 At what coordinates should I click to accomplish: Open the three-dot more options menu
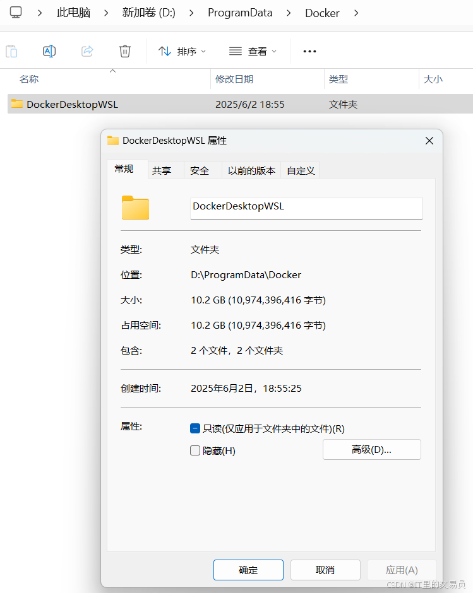click(309, 51)
